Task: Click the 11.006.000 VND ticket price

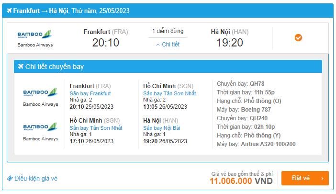Action: click(241, 181)
